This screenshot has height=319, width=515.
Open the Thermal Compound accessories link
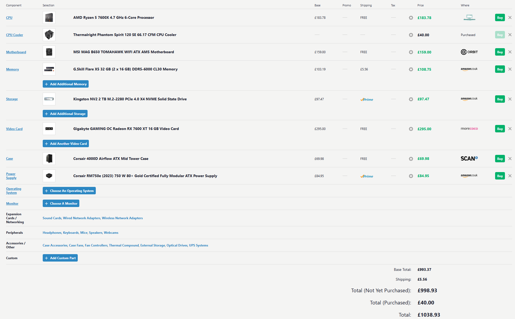pyautogui.click(x=124, y=245)
